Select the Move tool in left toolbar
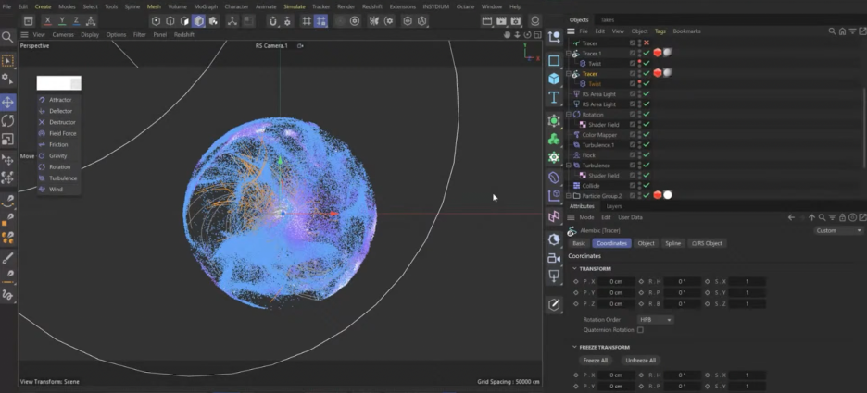Viewport: 867px width, 393px height. coord(7,102)
